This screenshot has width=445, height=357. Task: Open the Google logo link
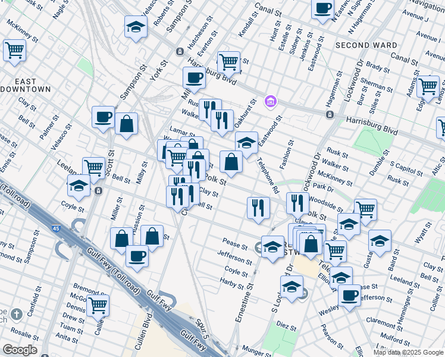(20, 350)
